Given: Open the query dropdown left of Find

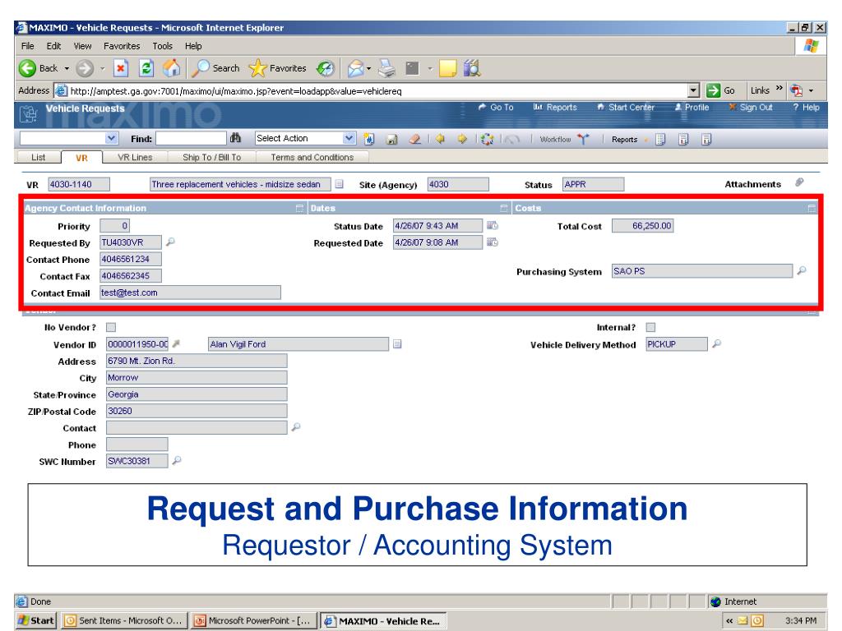Looking at the screenshot, I should [111, 138].
